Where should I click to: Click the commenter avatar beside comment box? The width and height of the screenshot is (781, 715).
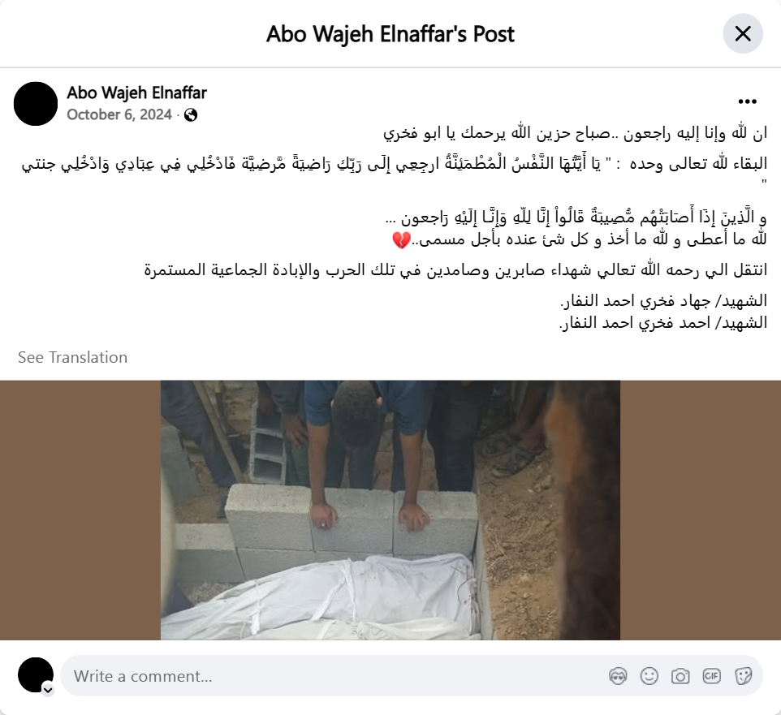(36, 675)
